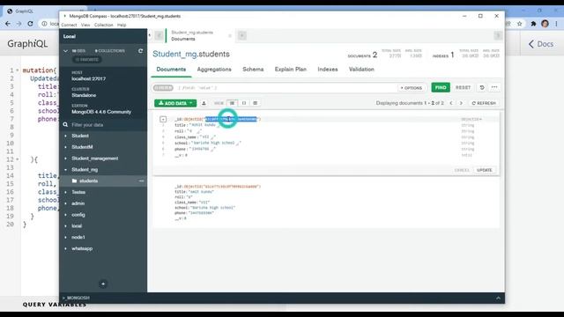Click the search icon in sidebar filter
Viewport: 564px width, 317px height.
[x=65, y=125]
